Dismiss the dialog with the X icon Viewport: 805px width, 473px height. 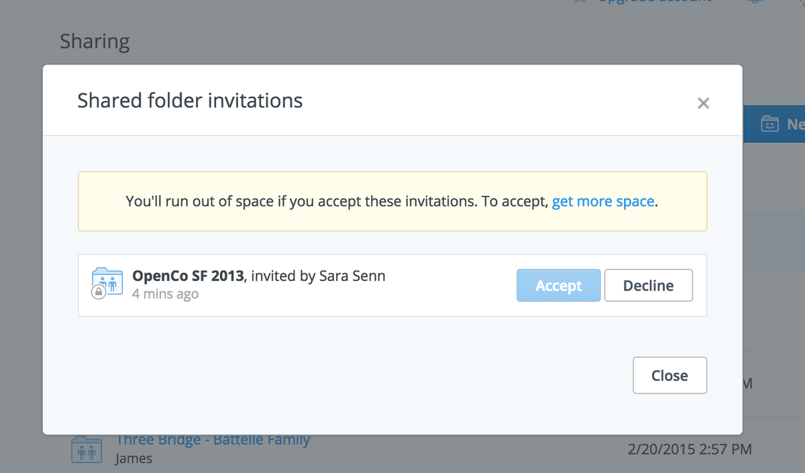[703, 103]
